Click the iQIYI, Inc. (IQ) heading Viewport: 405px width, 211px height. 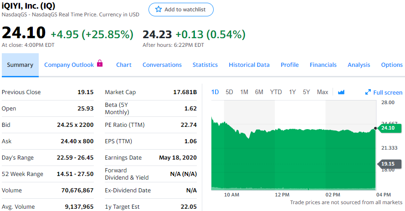[x=28, y=5]
